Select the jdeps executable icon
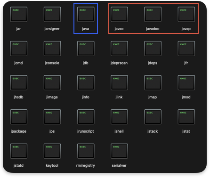 [x=153, y=49]
